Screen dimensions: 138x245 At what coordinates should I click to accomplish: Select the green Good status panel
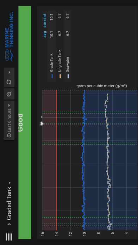[x=25, y=122]
